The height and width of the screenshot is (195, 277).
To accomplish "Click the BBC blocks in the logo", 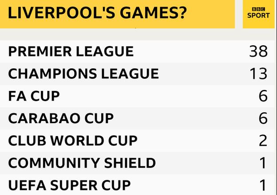I will (x=258, y=9).
